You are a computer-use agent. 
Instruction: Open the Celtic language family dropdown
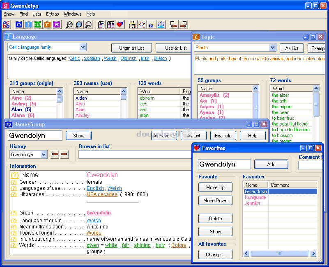pos(83,48)
